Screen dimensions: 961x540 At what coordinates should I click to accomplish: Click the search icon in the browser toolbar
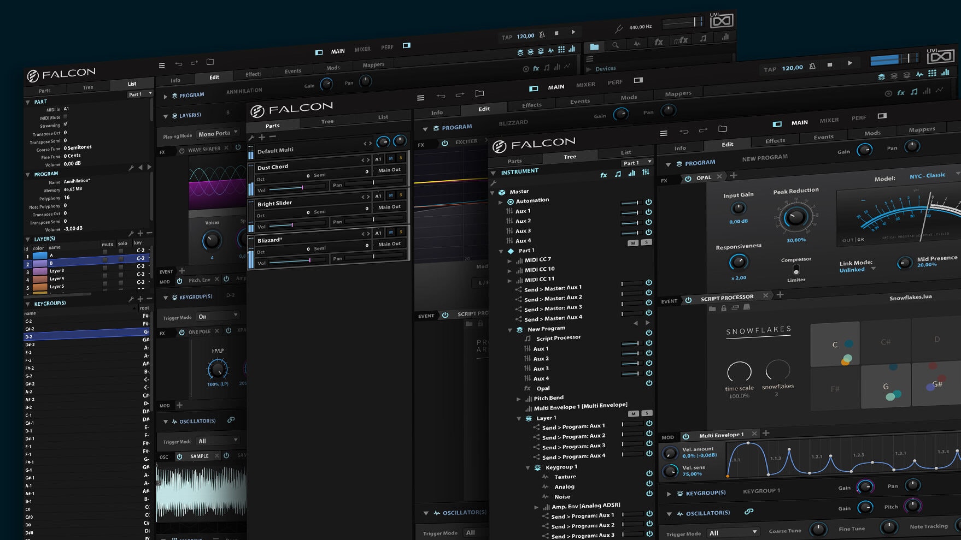[616, 45]
